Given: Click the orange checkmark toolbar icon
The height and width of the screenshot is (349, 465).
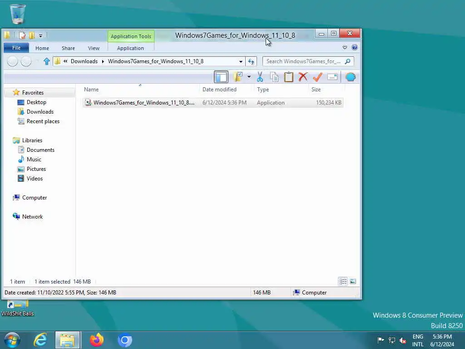Looking at the screenshot, I should pos(317,77).
